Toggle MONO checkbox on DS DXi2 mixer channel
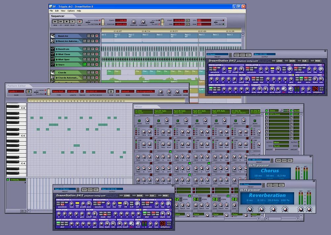The width and height of the screenshot is (331, 235). [139, 121]
